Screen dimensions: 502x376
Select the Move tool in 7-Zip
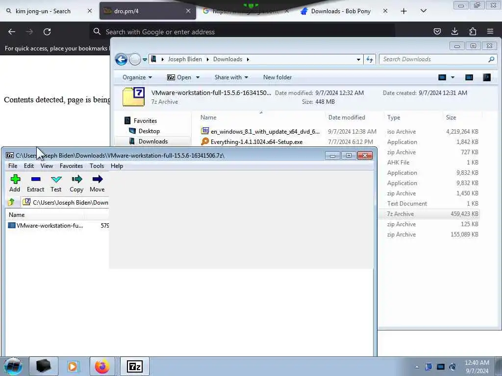[98, 183]
